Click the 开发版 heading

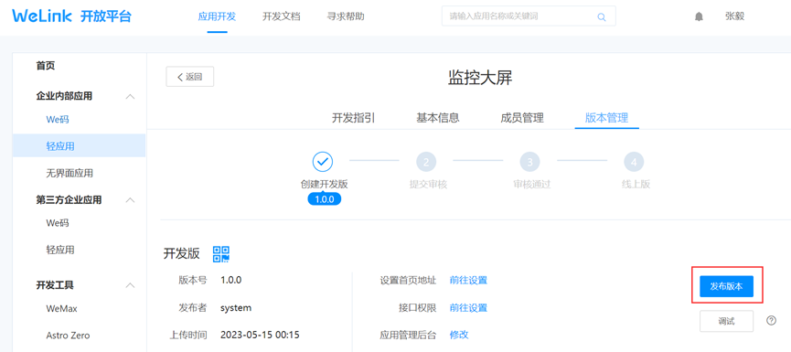[182, 253]
